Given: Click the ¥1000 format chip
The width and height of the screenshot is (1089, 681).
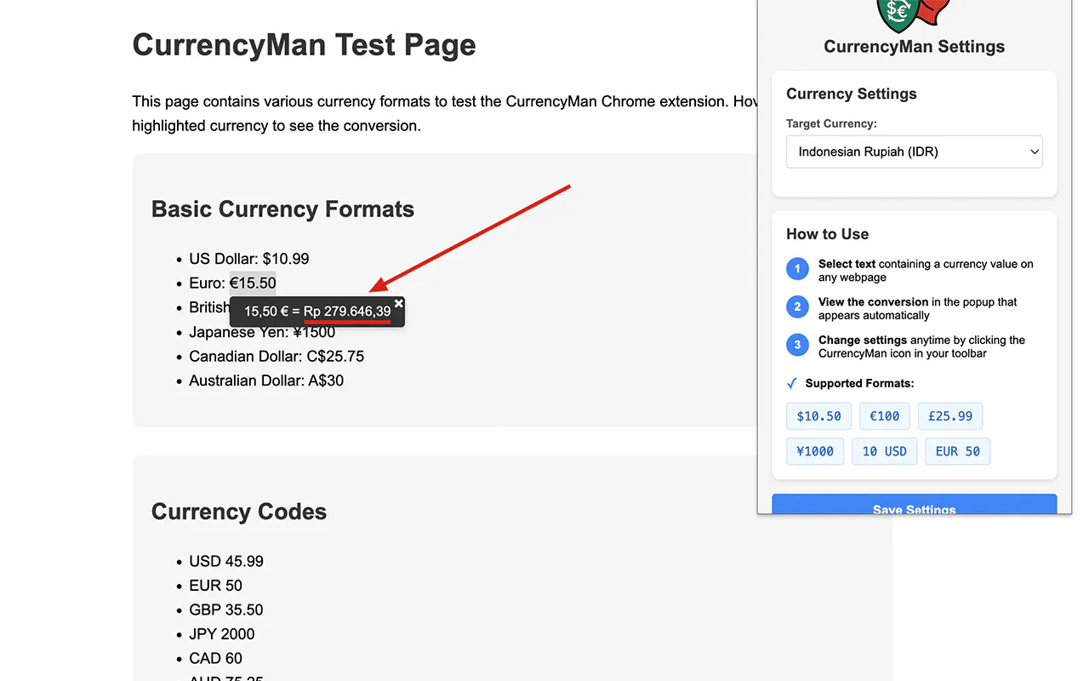Looking at the screenshot, I should 815,451.
